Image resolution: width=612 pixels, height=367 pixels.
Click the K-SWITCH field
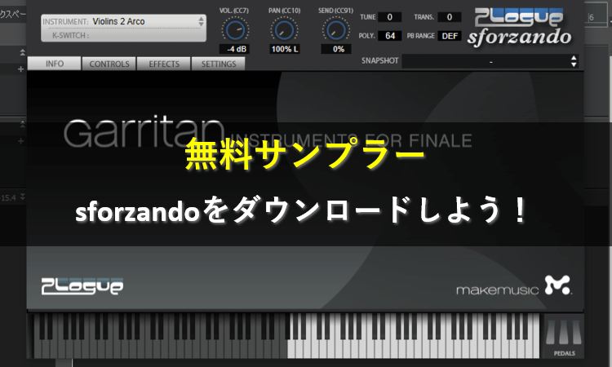(123, 35)
